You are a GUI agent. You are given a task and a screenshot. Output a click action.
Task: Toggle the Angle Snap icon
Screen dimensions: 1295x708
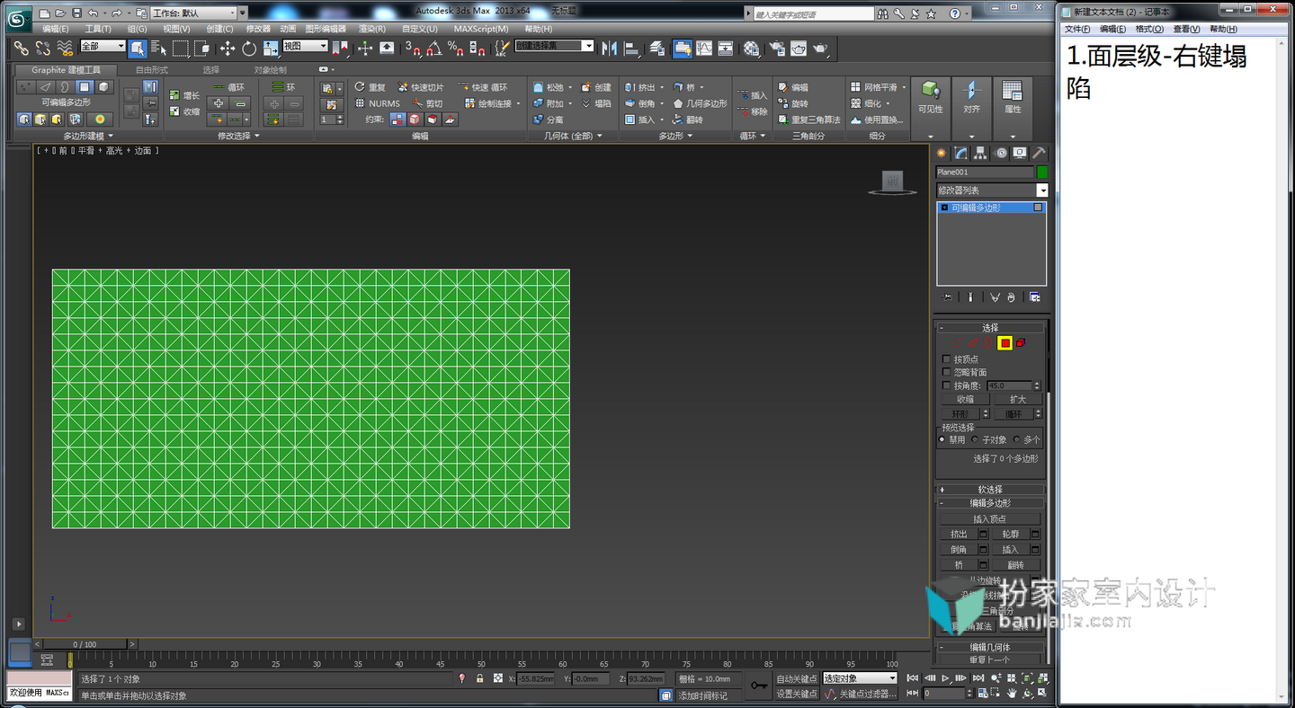[435, 49]
